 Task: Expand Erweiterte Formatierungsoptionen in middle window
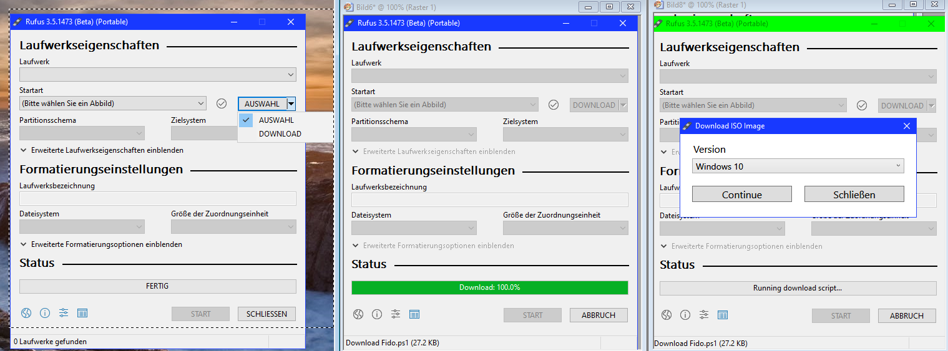[x=433, y=246]
